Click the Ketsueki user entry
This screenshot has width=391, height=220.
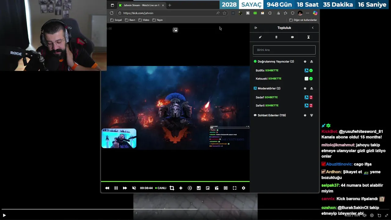(x=284, y=79)
